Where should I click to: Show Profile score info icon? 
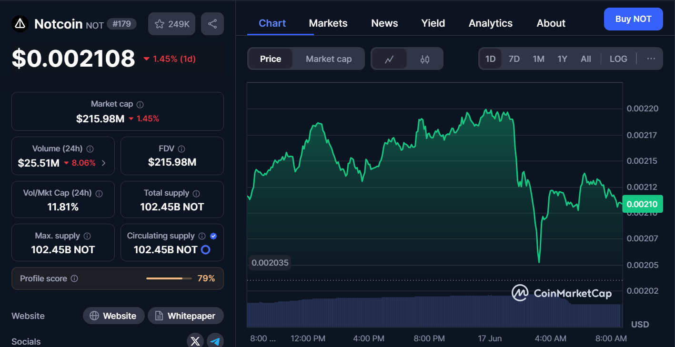coord(74,278)
